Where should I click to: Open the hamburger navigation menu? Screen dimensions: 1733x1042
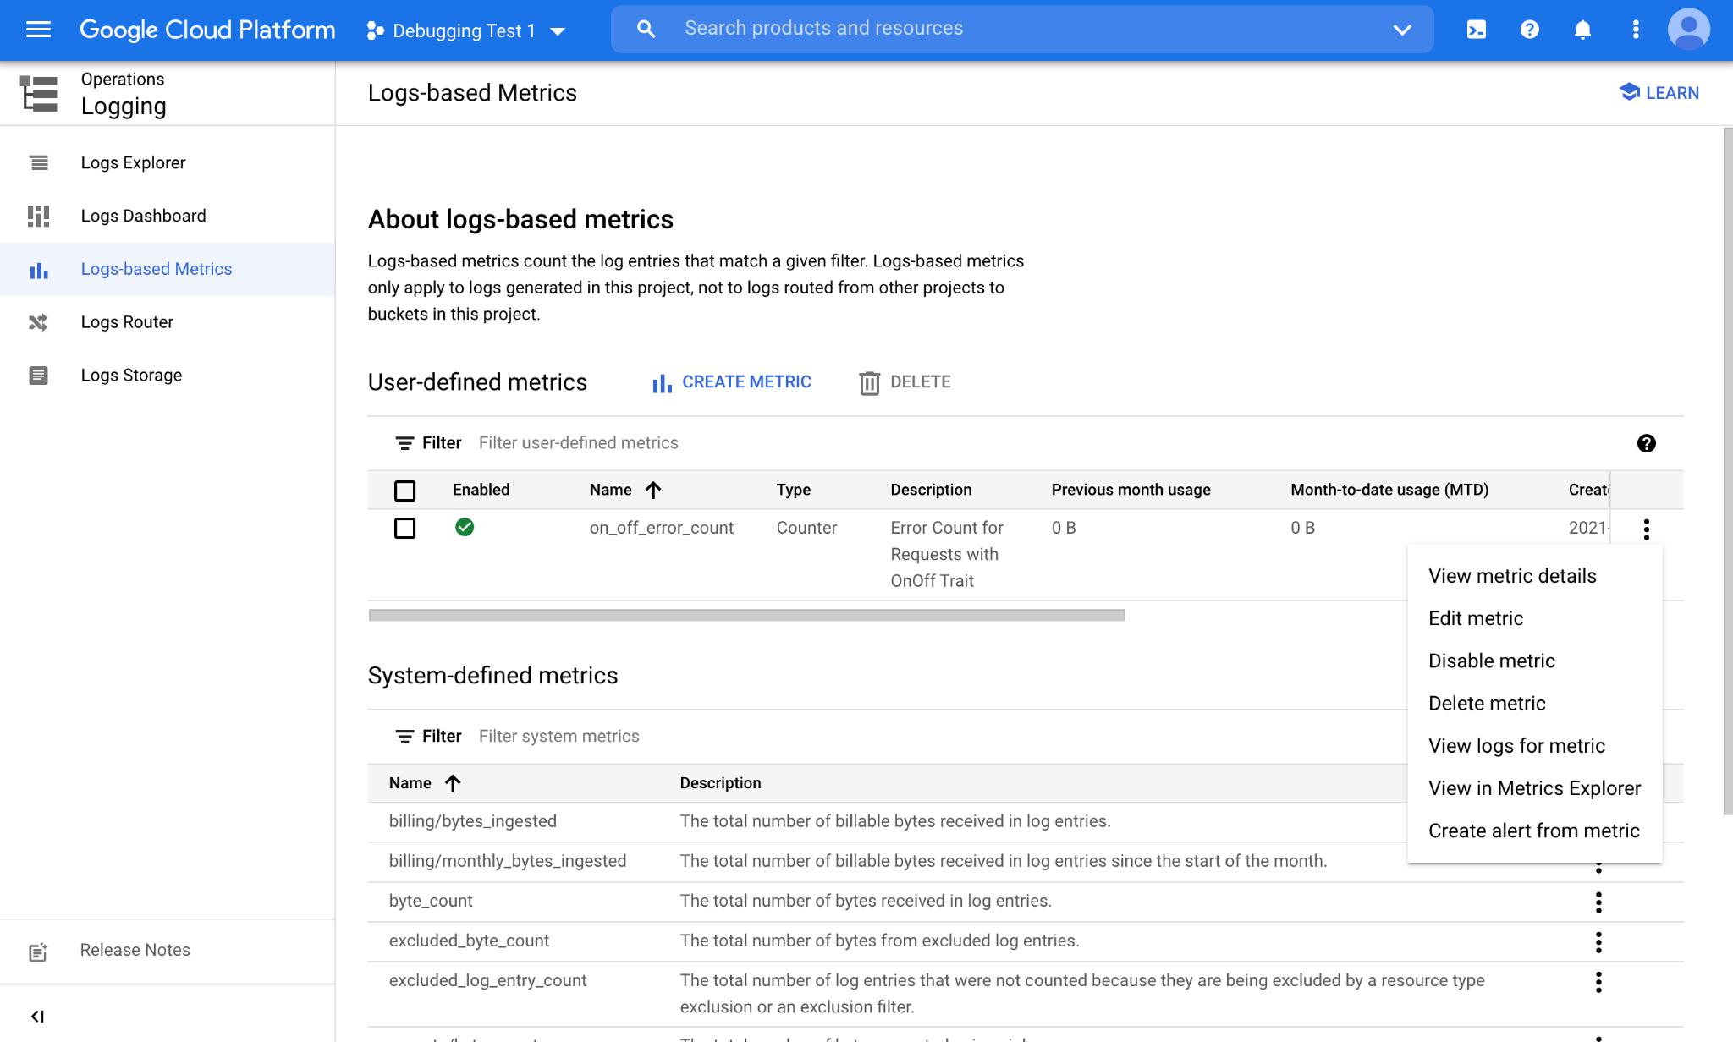click(38, 30)
